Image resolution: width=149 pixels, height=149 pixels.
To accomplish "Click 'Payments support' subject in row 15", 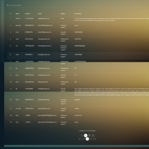I will (64, 123).
